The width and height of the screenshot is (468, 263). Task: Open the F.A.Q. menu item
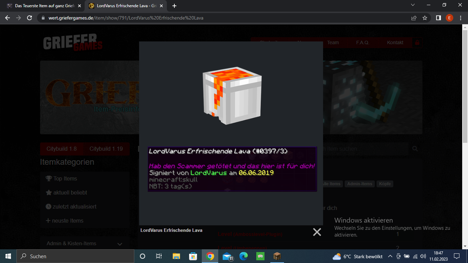[x=362, y=42]
